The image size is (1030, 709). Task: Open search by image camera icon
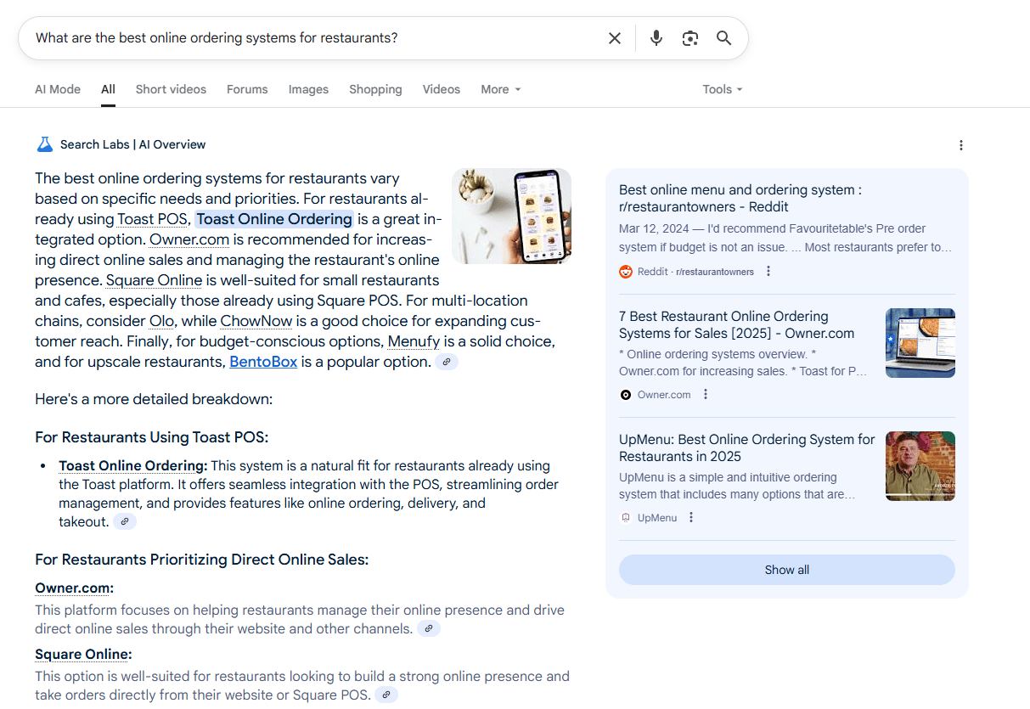point(690,38)
